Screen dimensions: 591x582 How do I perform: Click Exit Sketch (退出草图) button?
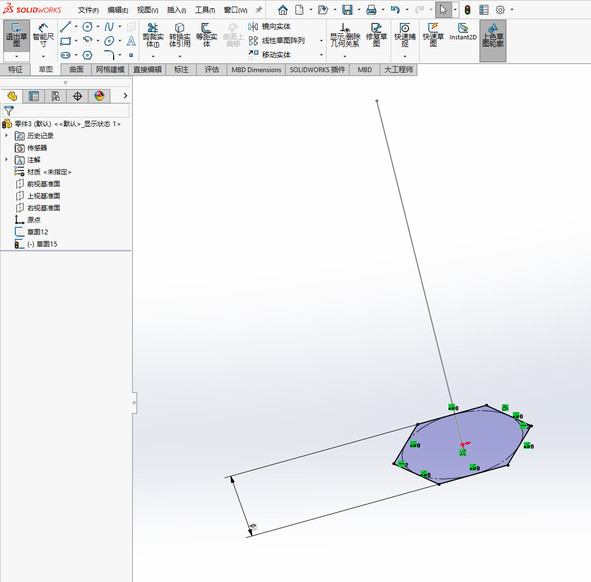16,35
